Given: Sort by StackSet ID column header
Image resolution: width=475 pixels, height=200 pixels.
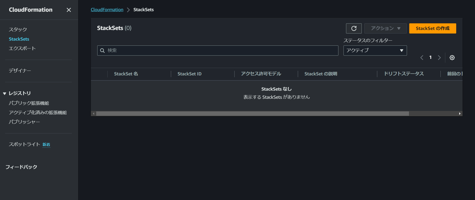Looking at the screenshot, I should click(x=189, y=74).
